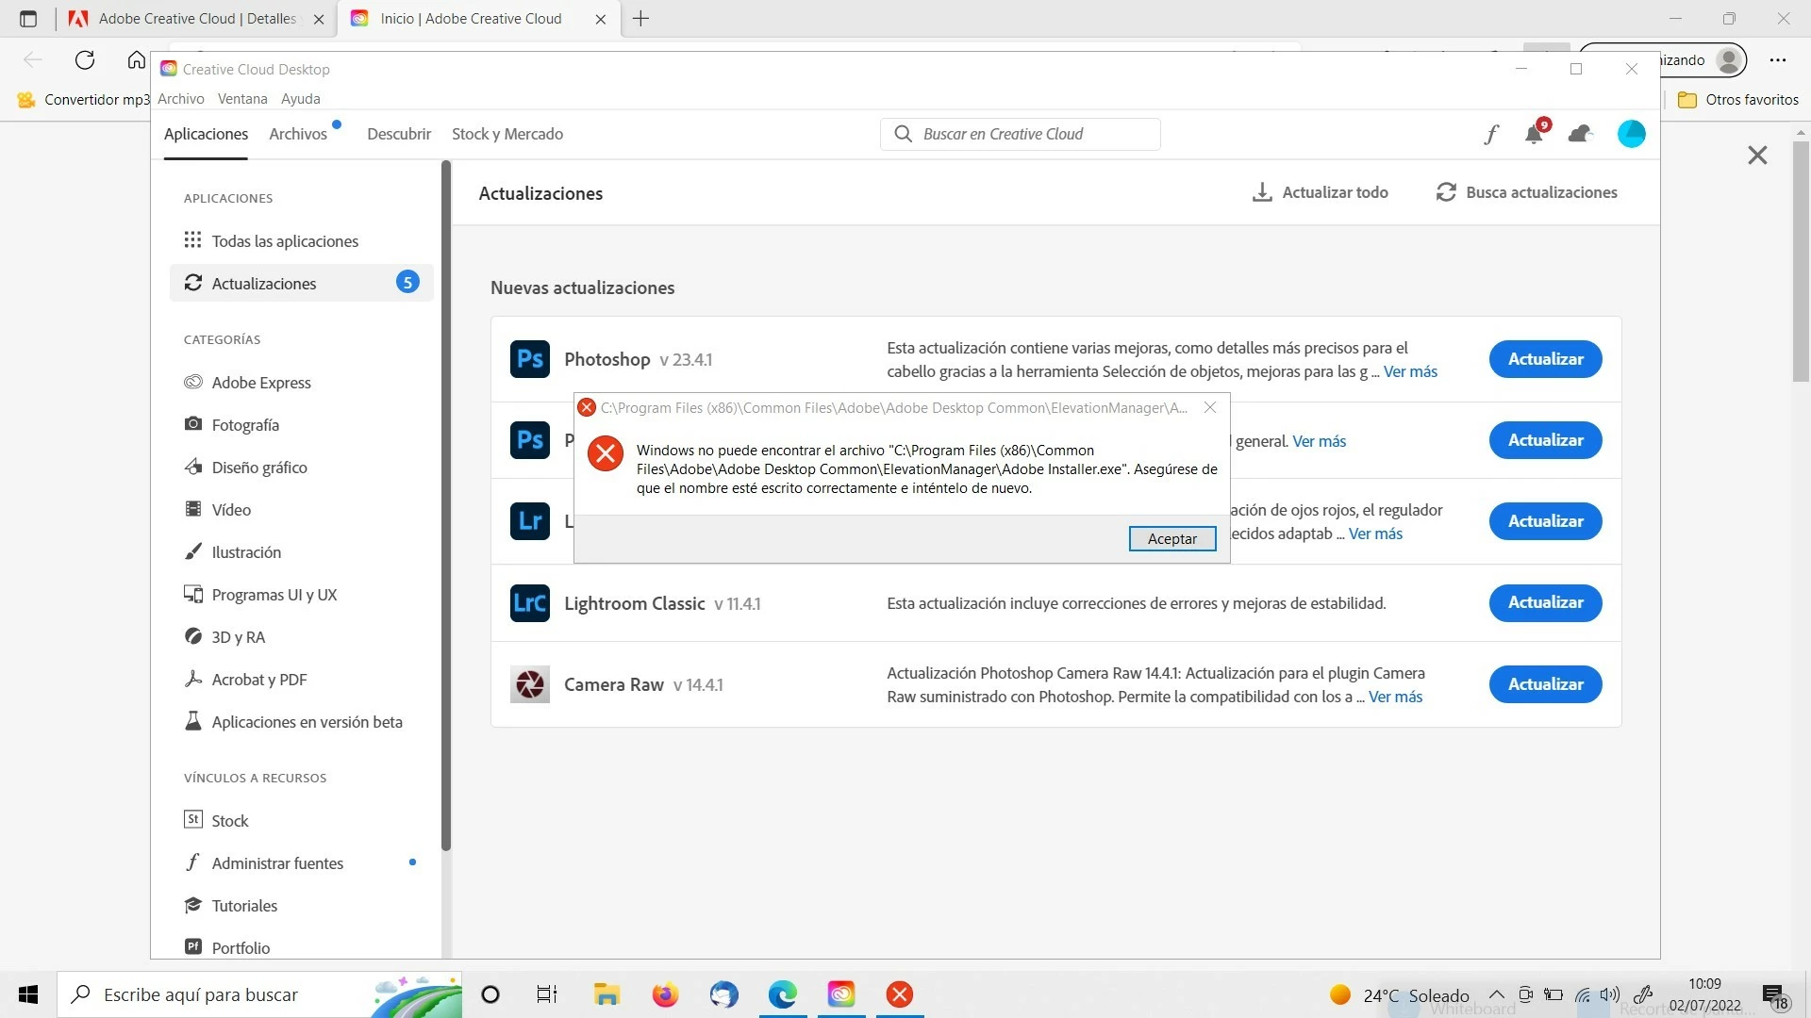Screen dimensions: 1811x1018
Task: Expand Ver más for Photoshop description
Action: tap(1410, 371)
